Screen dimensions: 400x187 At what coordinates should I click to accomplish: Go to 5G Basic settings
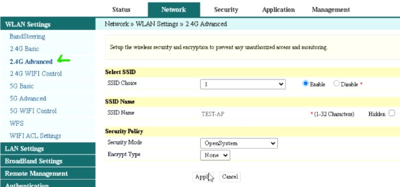[x=22, y=86]
